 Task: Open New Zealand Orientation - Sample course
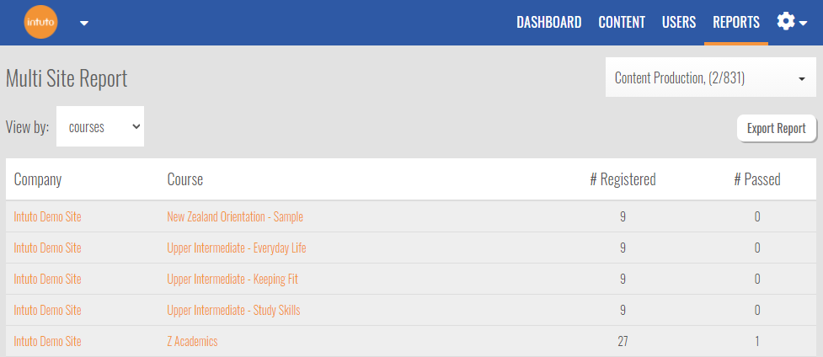coord(235,216)
